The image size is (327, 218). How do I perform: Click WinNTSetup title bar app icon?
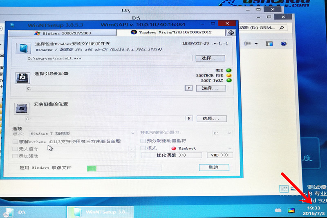(x=12, y=25)
